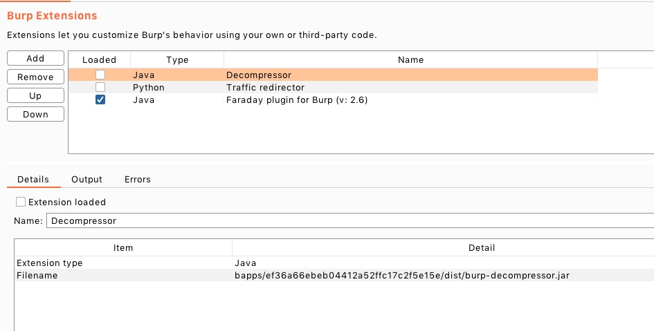
Task: Open the Errors tab
Action: point(137,180)
